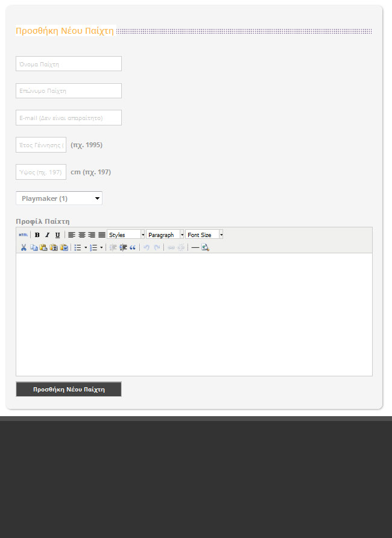This screenshot has height=538, width=392.
Task: Insert a bullet list
Action: click(77, 247)
